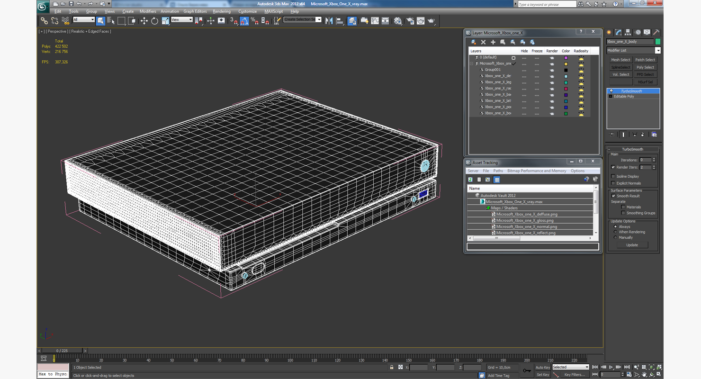Image resolution: width=701 pixels, height=379 pixels.
Task: Enable Isoline Display checkbox
Action: [x=613, y=176]
